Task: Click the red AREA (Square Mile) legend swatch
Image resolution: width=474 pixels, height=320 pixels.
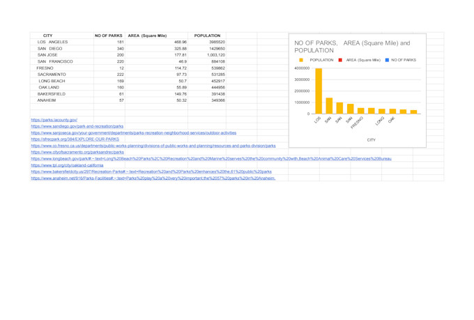Action: tap(340, 60)
